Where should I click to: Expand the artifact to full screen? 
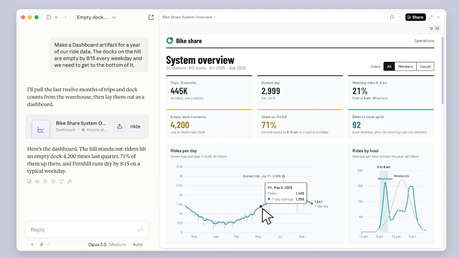coord(431,17)
